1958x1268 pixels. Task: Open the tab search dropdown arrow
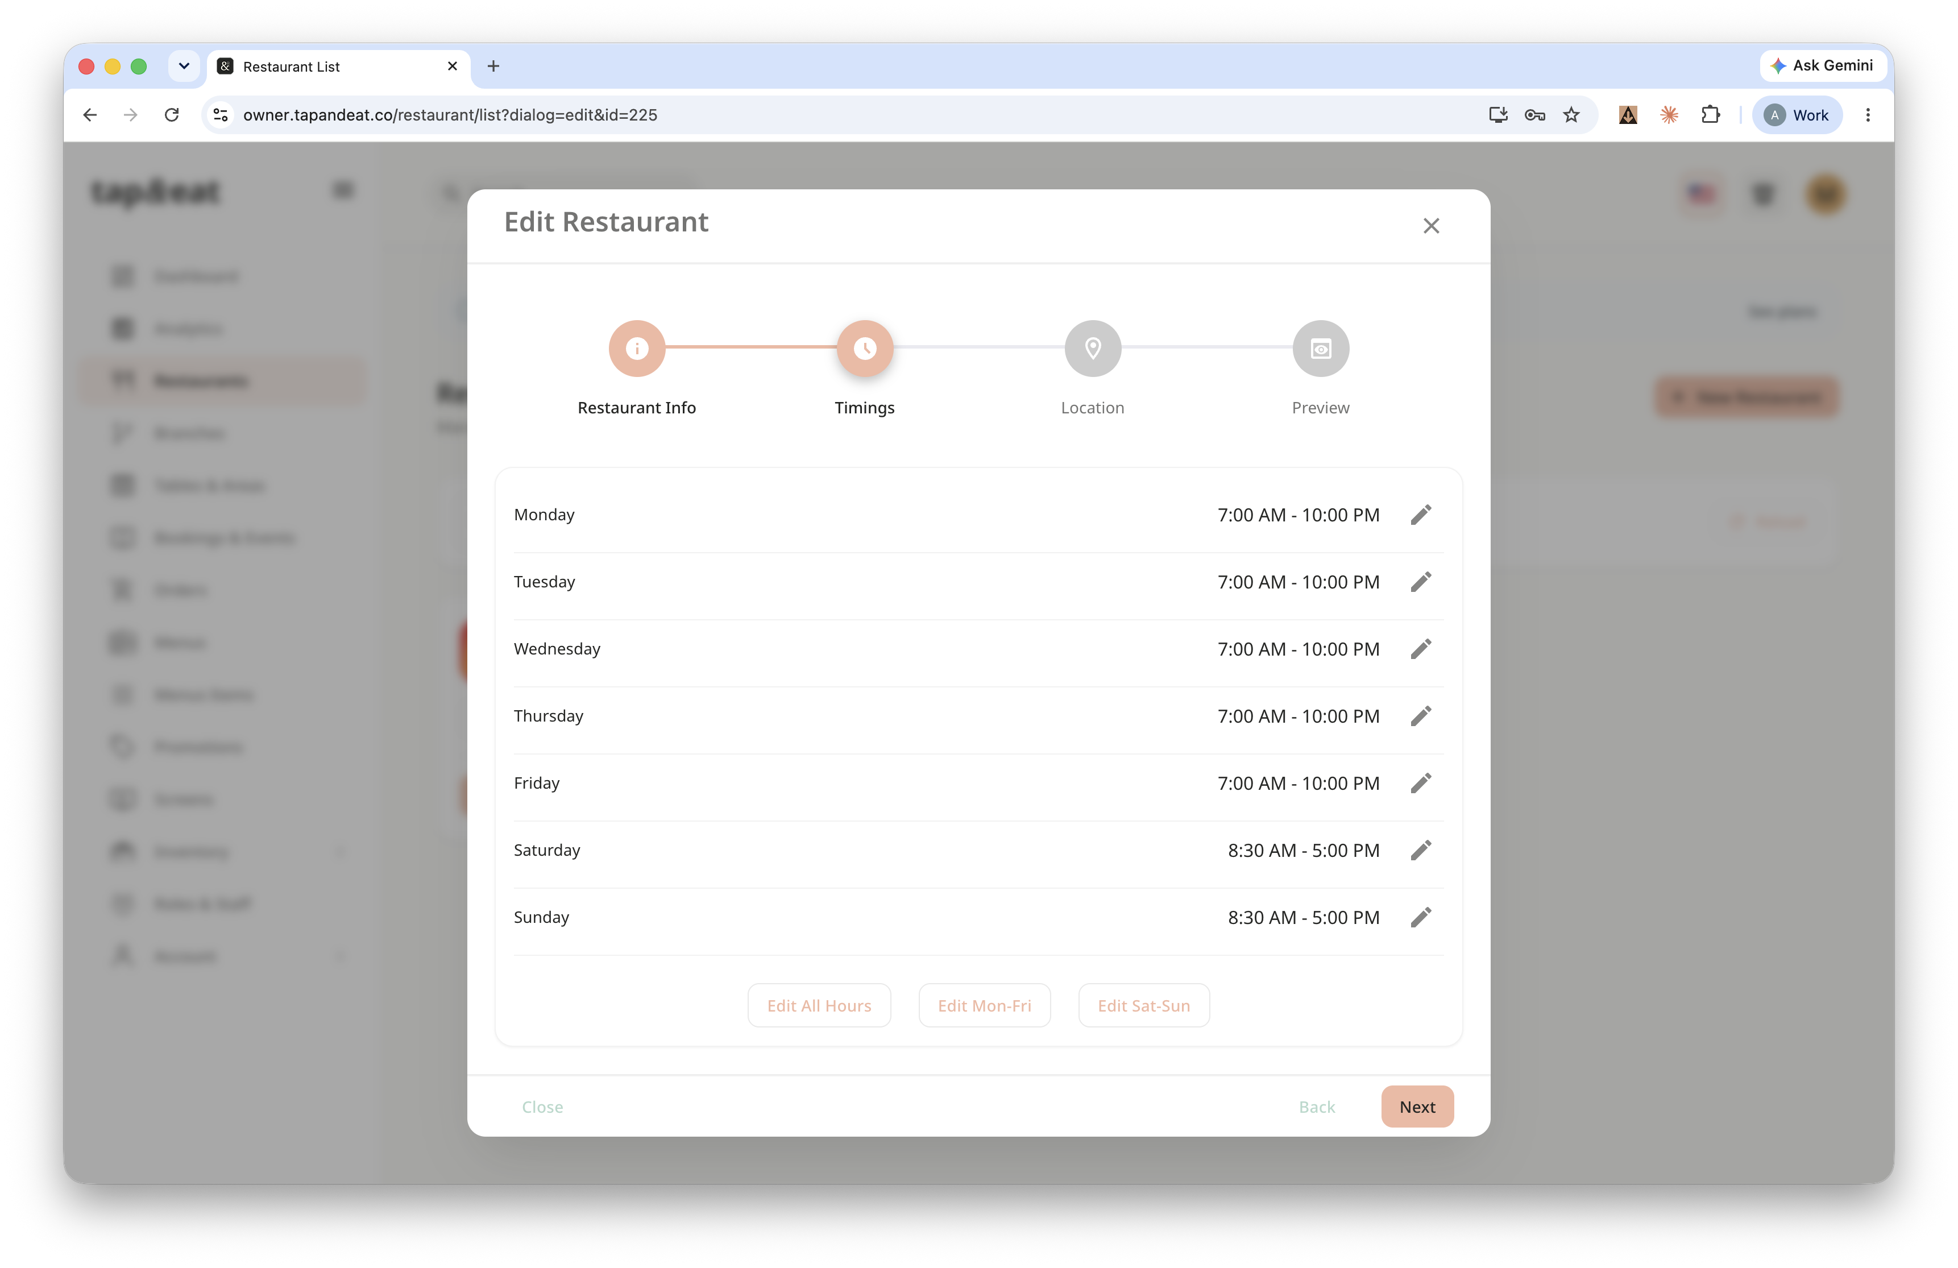click(184, 66)
